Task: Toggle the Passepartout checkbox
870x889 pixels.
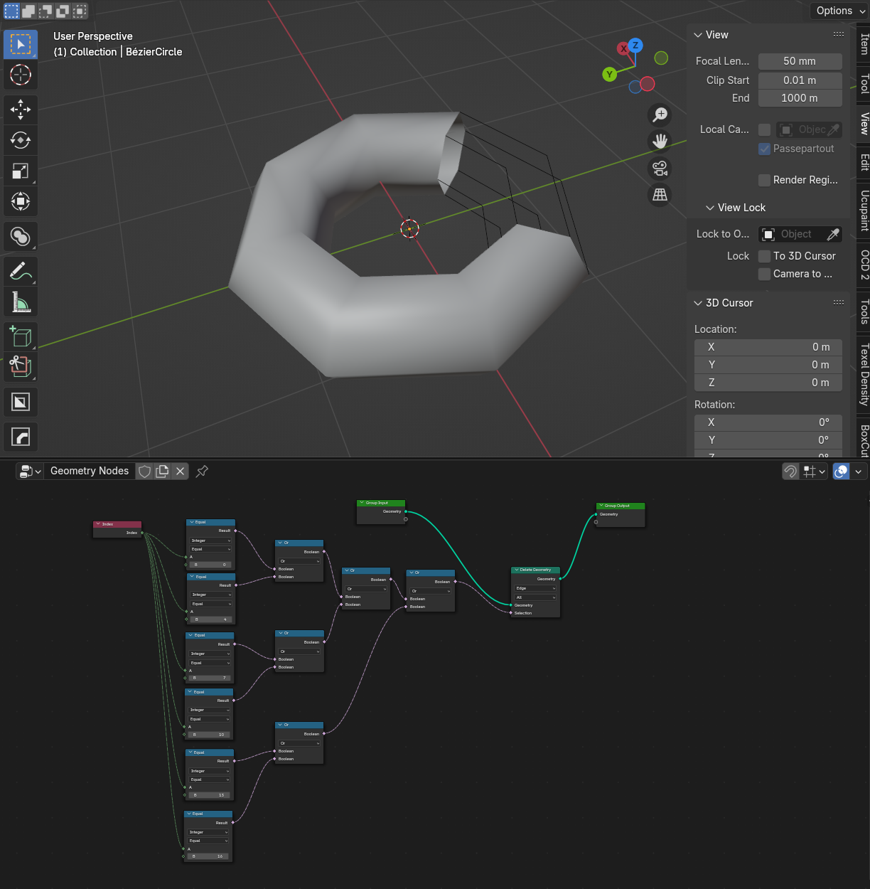Action: (x=765, y=149)
